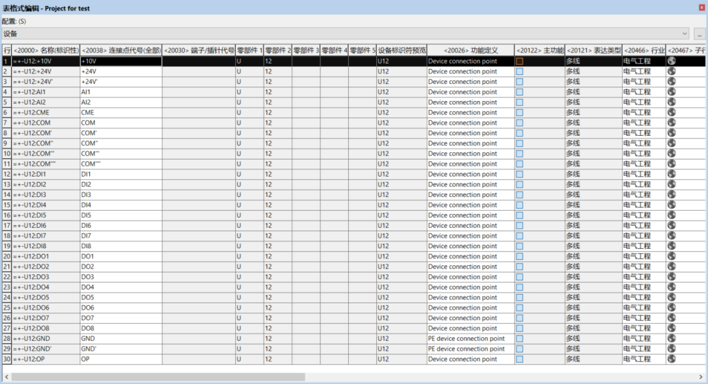Toggle main function checkbox for DO2 row
Image resolution: width=708 pixels, height=384 pixels.
(x=520, y=267)
